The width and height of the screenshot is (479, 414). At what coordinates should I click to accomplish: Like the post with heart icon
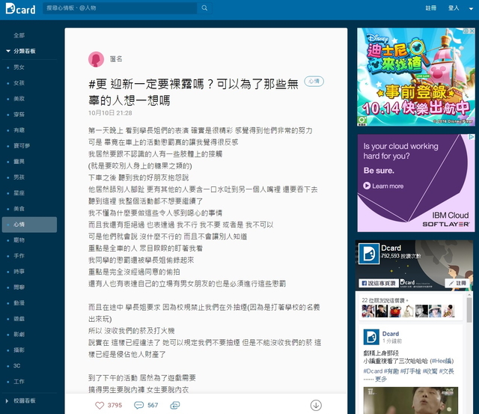[100, 405]
